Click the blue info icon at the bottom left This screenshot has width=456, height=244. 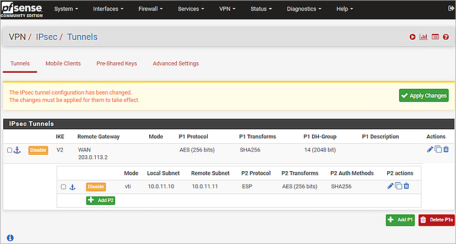(x=10, y=238)
